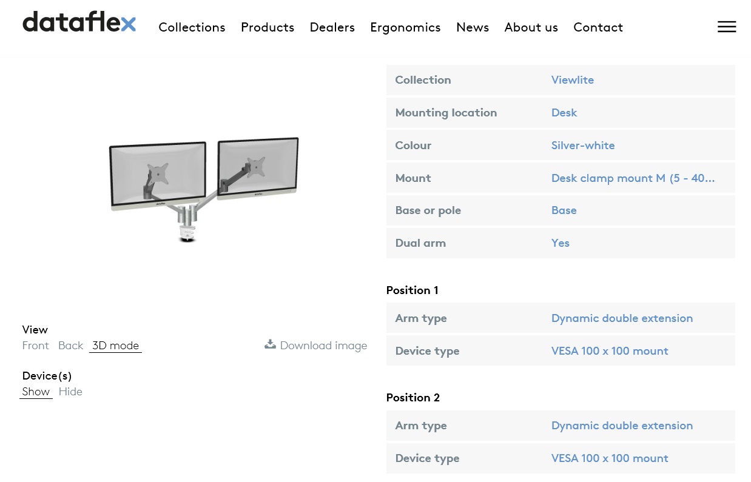
Task: Show the devices on the monitor arm
Action: (x=36, y=392)
